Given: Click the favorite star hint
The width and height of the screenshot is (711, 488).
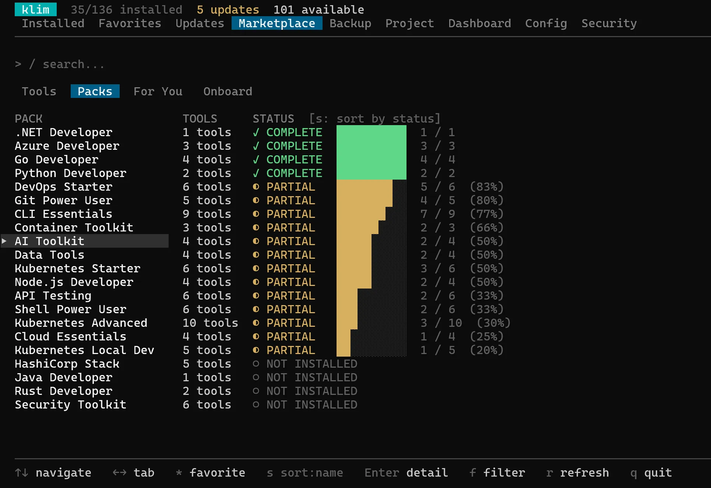Looking at the screenshot, I should tap(210, 473).
